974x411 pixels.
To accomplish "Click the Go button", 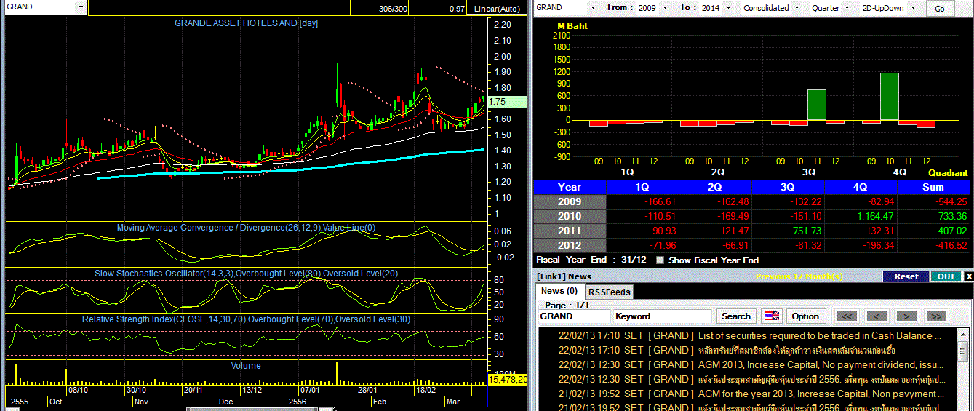I will (940, 8).
